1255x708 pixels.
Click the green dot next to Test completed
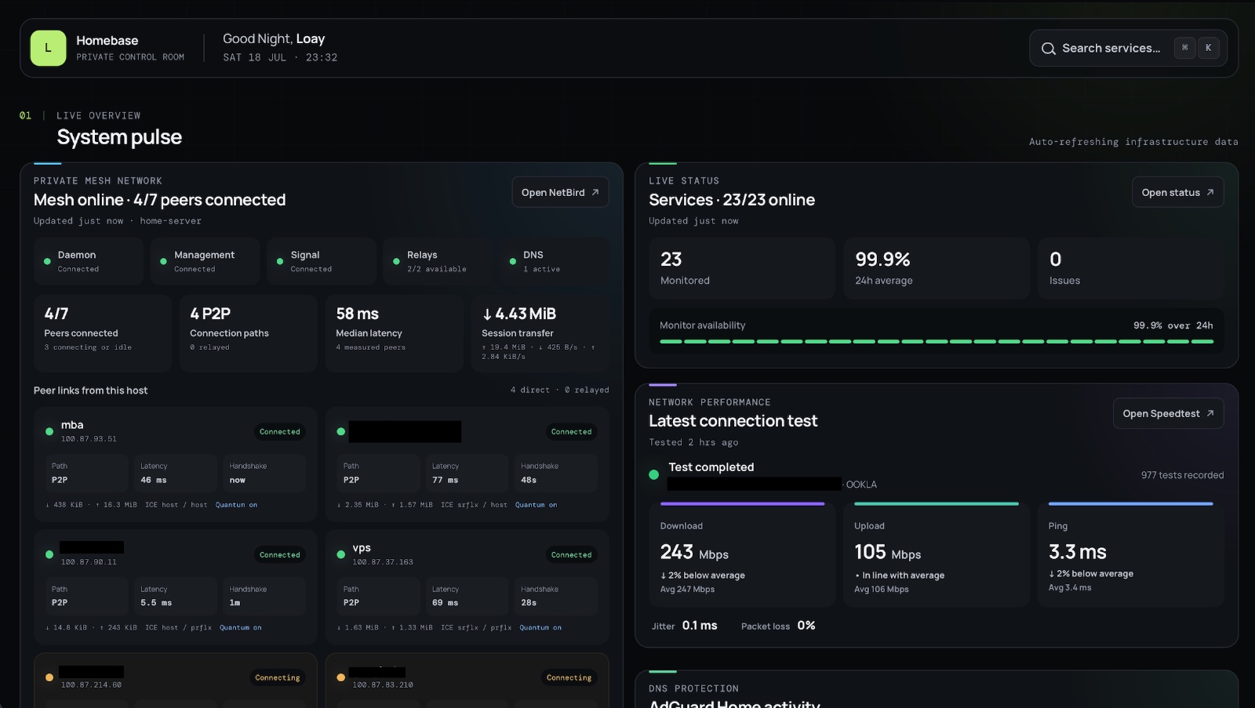point(653,474)
